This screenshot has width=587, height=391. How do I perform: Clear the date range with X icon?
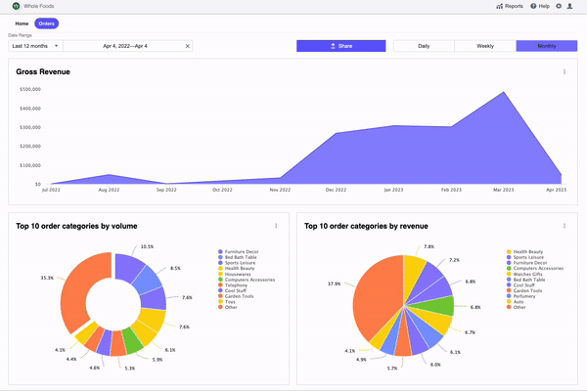click(x=188, y=46)
